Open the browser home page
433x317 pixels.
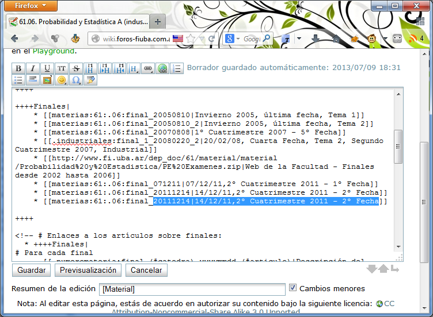336,38
